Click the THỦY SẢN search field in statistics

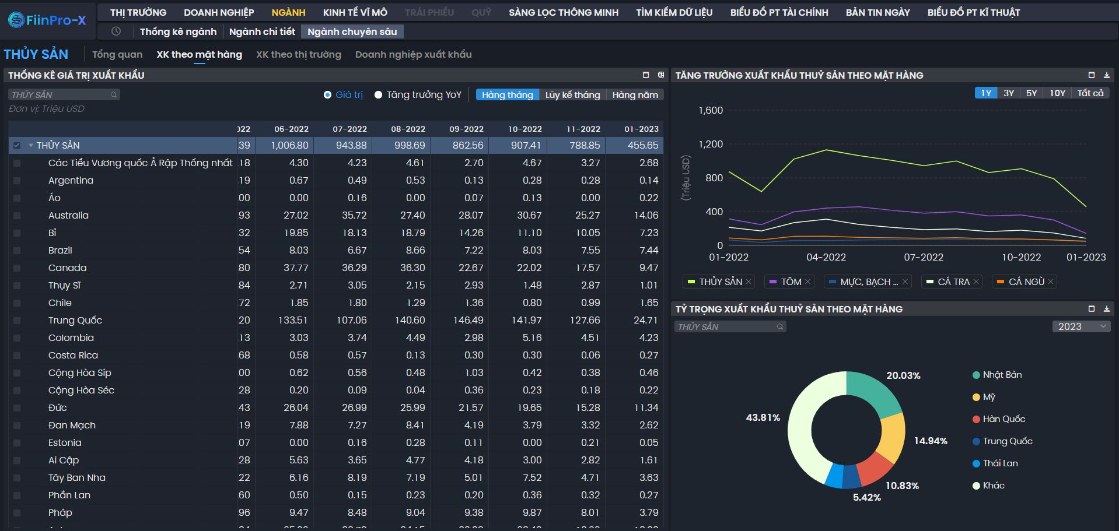61,94
